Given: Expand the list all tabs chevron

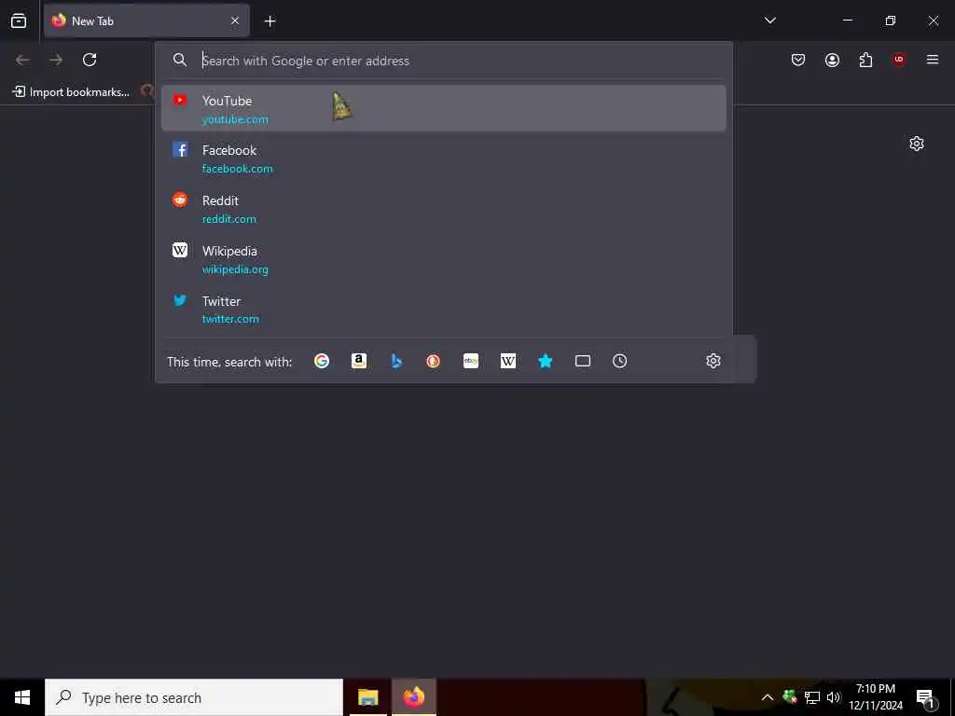Looking at the screenshot, I should click(x=769, y=21).
